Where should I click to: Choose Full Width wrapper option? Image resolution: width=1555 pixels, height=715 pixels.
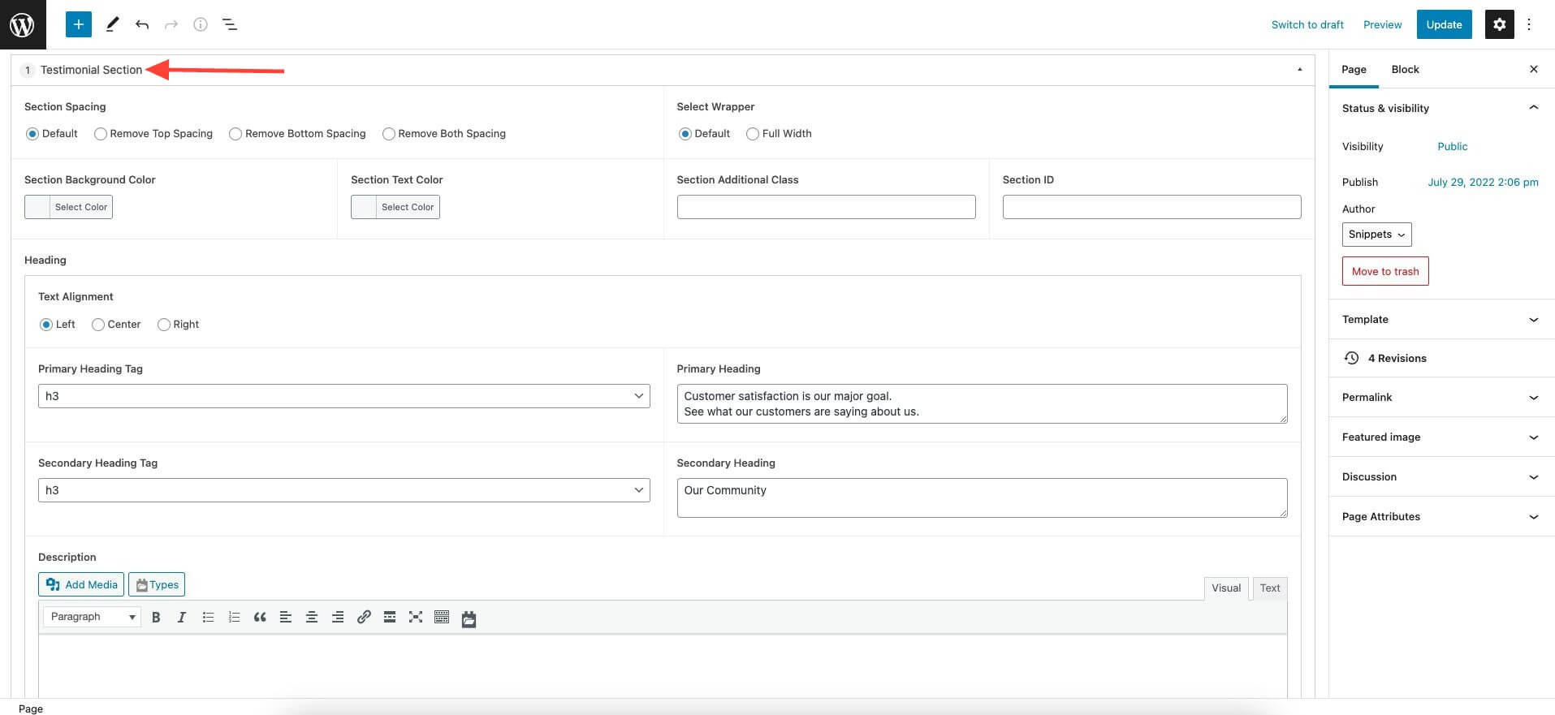coord(753,134)
